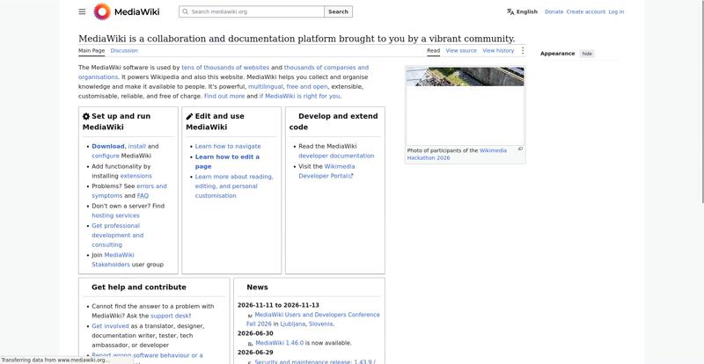Open errors and symptoms link
Viewport: 704px width, 364px height.
pos(129,191)
